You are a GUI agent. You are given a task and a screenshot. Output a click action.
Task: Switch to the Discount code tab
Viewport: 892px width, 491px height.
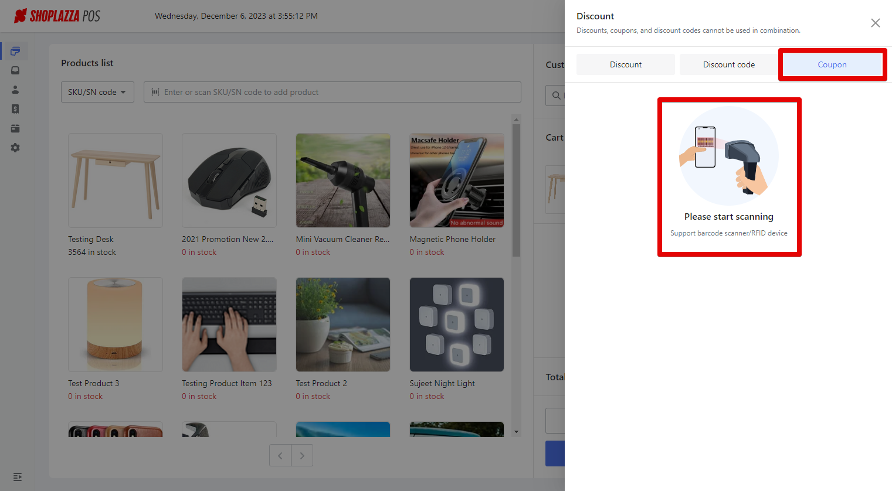(729, 64)
